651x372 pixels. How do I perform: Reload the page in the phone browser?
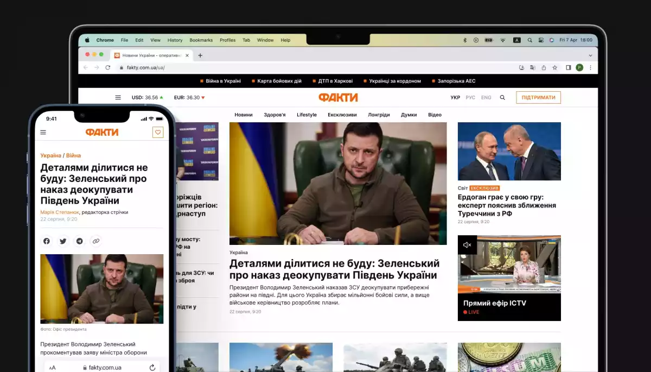pyautogui.click(x=152, y=368)
